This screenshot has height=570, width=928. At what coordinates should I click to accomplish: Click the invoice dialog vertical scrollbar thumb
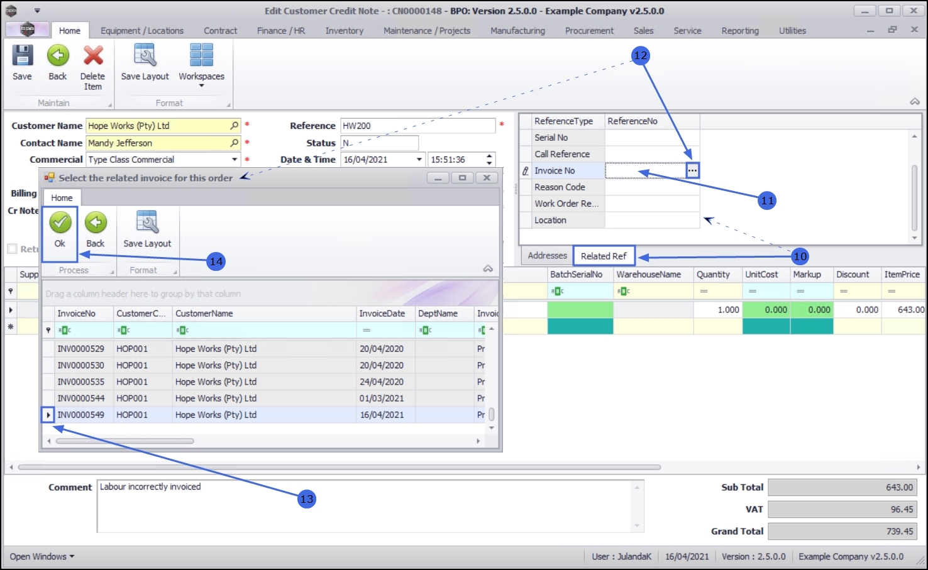tap(492, 415)
